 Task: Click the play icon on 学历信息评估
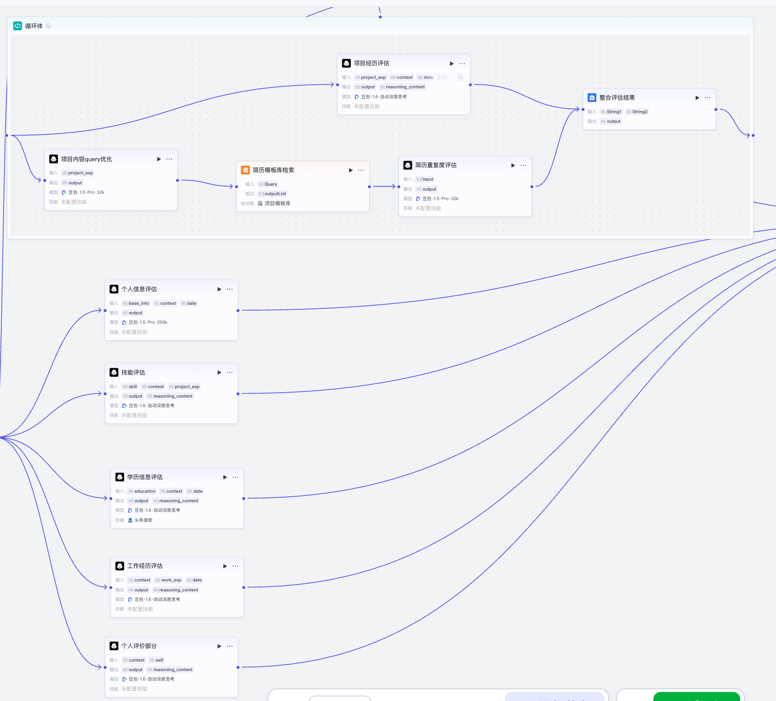coord(225,477)
